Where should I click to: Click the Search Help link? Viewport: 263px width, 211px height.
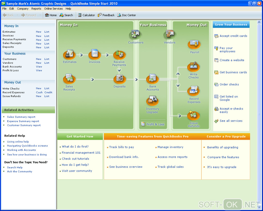click(x=15, y=167)
